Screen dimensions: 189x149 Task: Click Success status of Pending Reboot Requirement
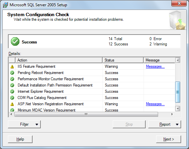coord(111,73)
